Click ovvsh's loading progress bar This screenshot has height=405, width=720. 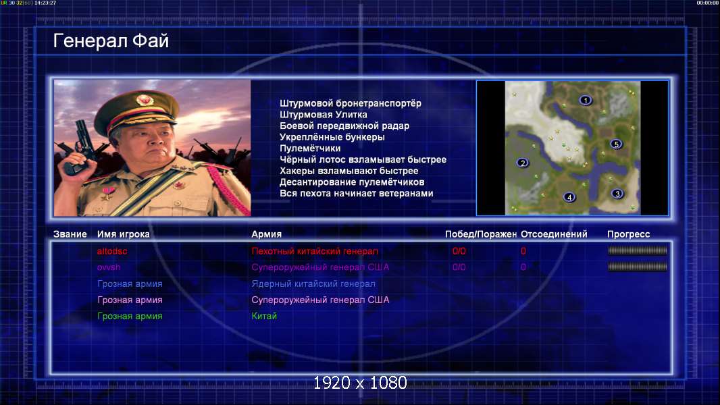pyautogui.click(x=638, y=267)
